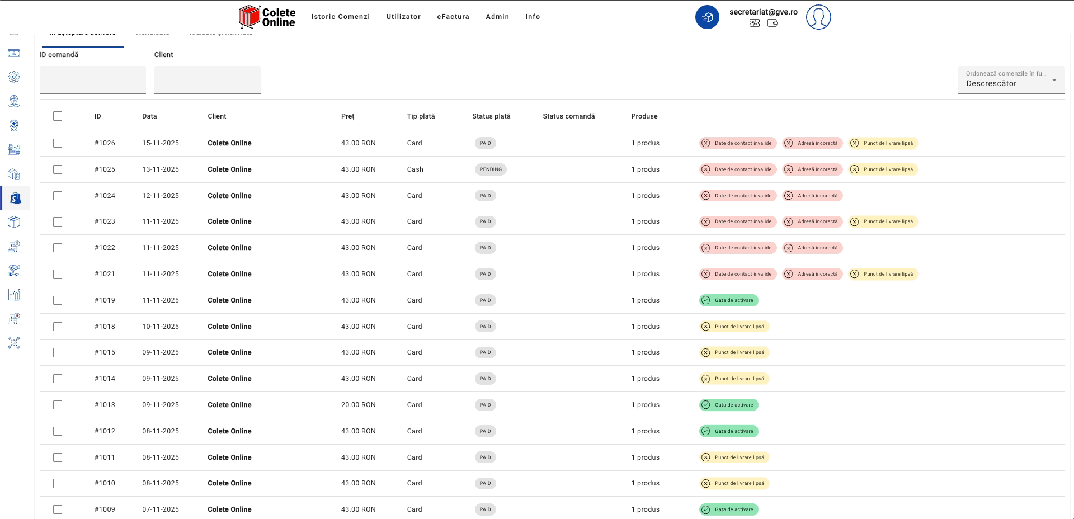Click the Shopify bag icon in sidebar

coord(15,198)
